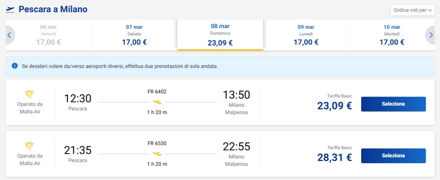Click the airplane icon beside Pescara a Milano

[x=10, y=10]
